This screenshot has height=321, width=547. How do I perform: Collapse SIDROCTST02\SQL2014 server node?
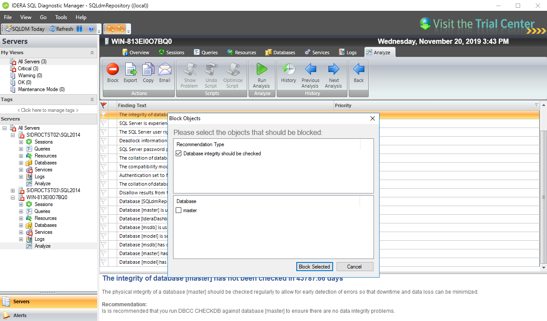click(13, 135)
